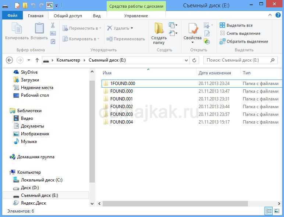Image resolution: width=284 pixels, height=217 pixels.
Task: Click the History (journal) icon in the Open group
Action: [x=207, y=42]
